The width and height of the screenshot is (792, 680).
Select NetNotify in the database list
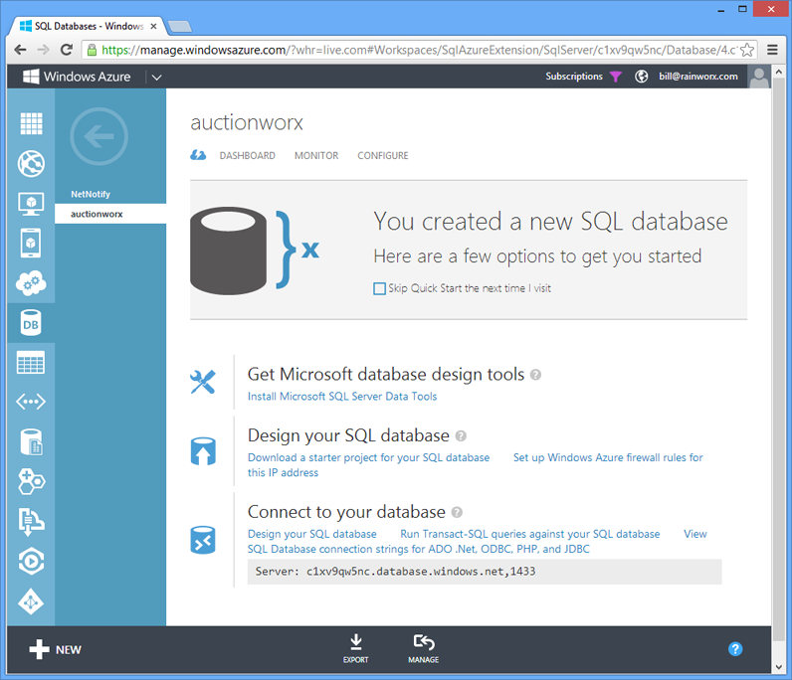tap(110, 194)
